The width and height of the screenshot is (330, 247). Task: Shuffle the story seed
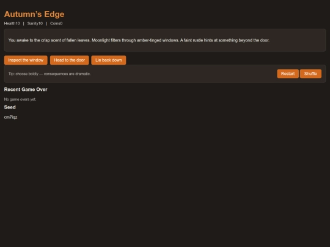tap(310, 74)
